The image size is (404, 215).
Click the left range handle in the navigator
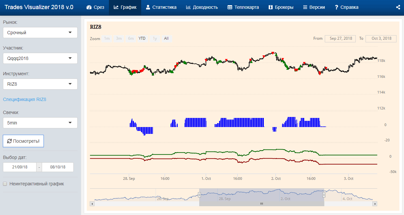(200, 194)
